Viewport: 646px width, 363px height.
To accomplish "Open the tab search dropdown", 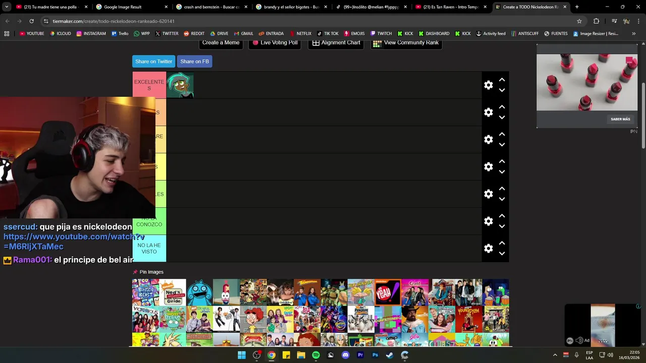I will click(x=7, y=7).
